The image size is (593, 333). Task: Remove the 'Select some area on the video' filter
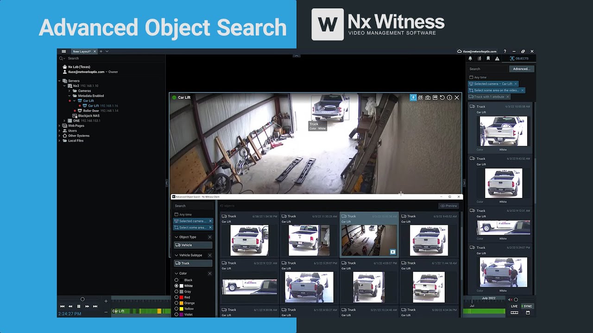(522, 90)
